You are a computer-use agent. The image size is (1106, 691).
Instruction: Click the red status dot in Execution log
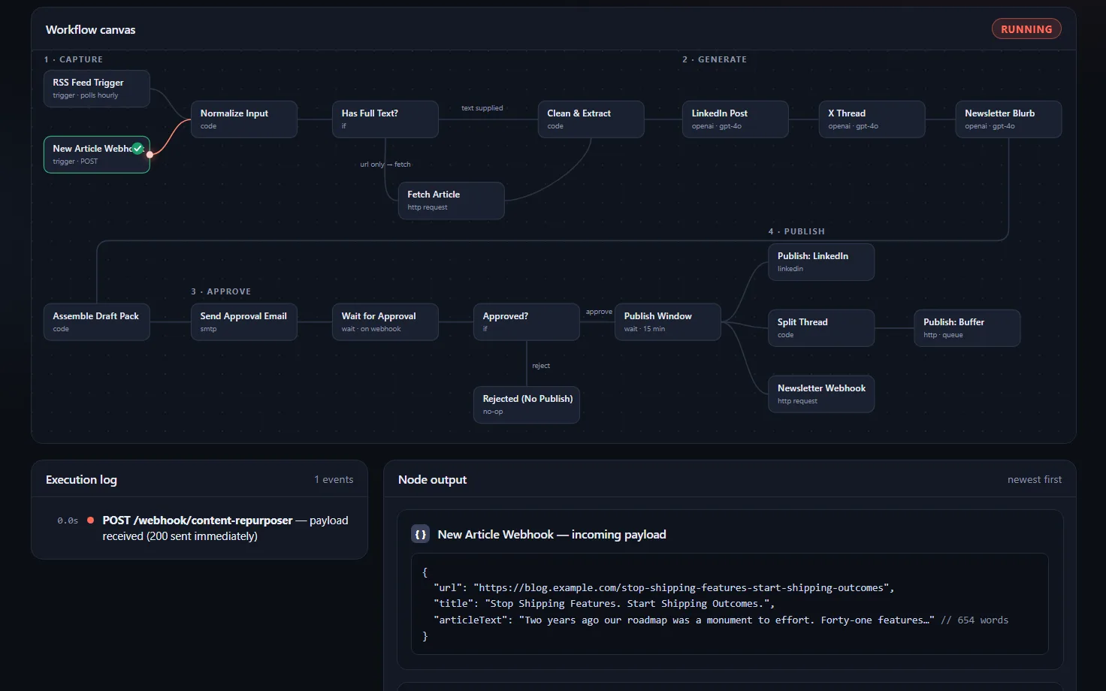(x=91, y=520)
